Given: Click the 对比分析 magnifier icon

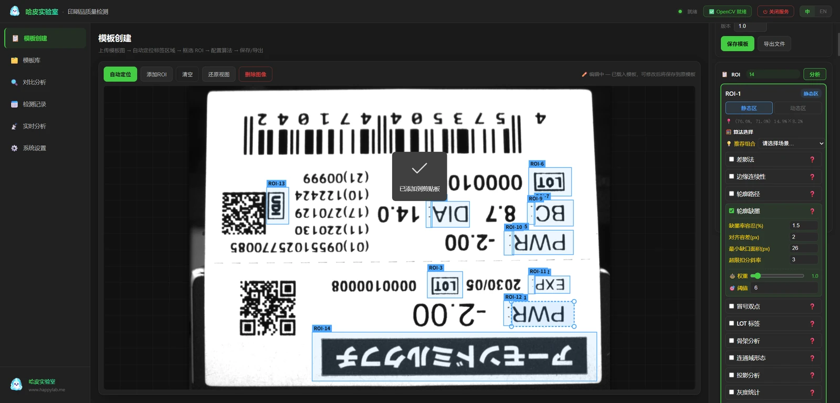Looking at the screenshot, I should pyautogui.click(x=14, y=82).
